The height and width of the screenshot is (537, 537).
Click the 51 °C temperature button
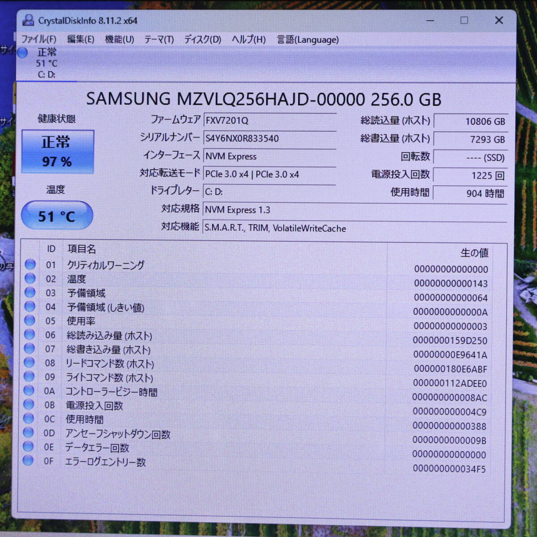tap(57, 216)
